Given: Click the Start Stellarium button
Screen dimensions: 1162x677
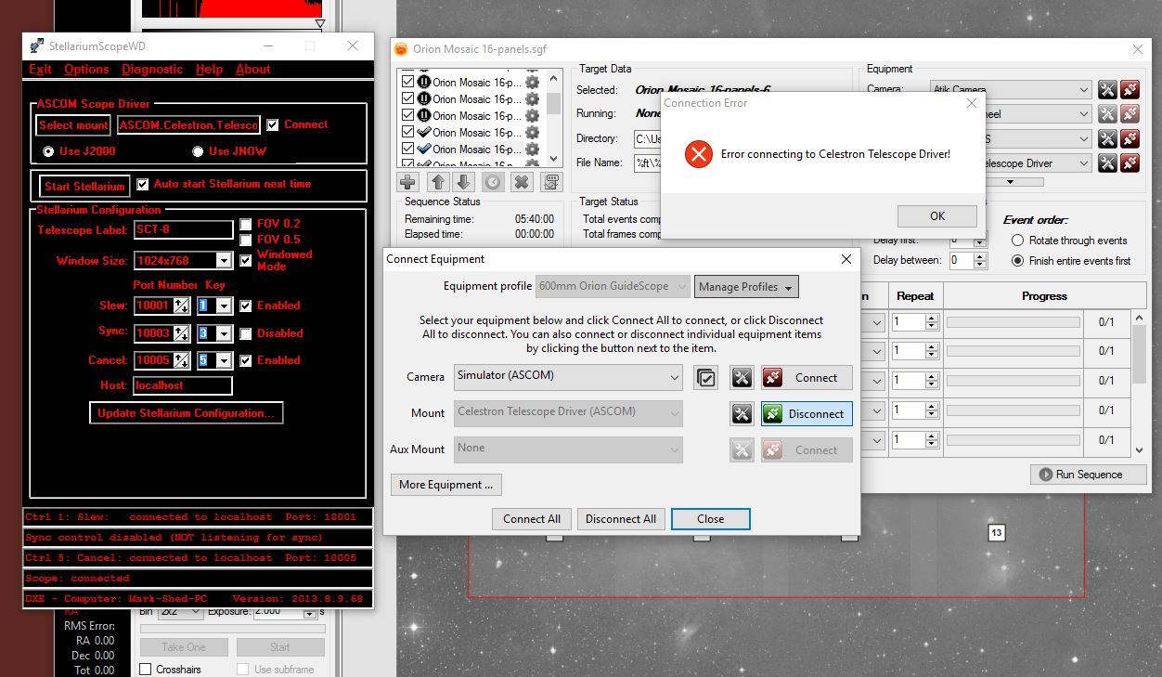Looking at the screenshot, I should [84, 186].
